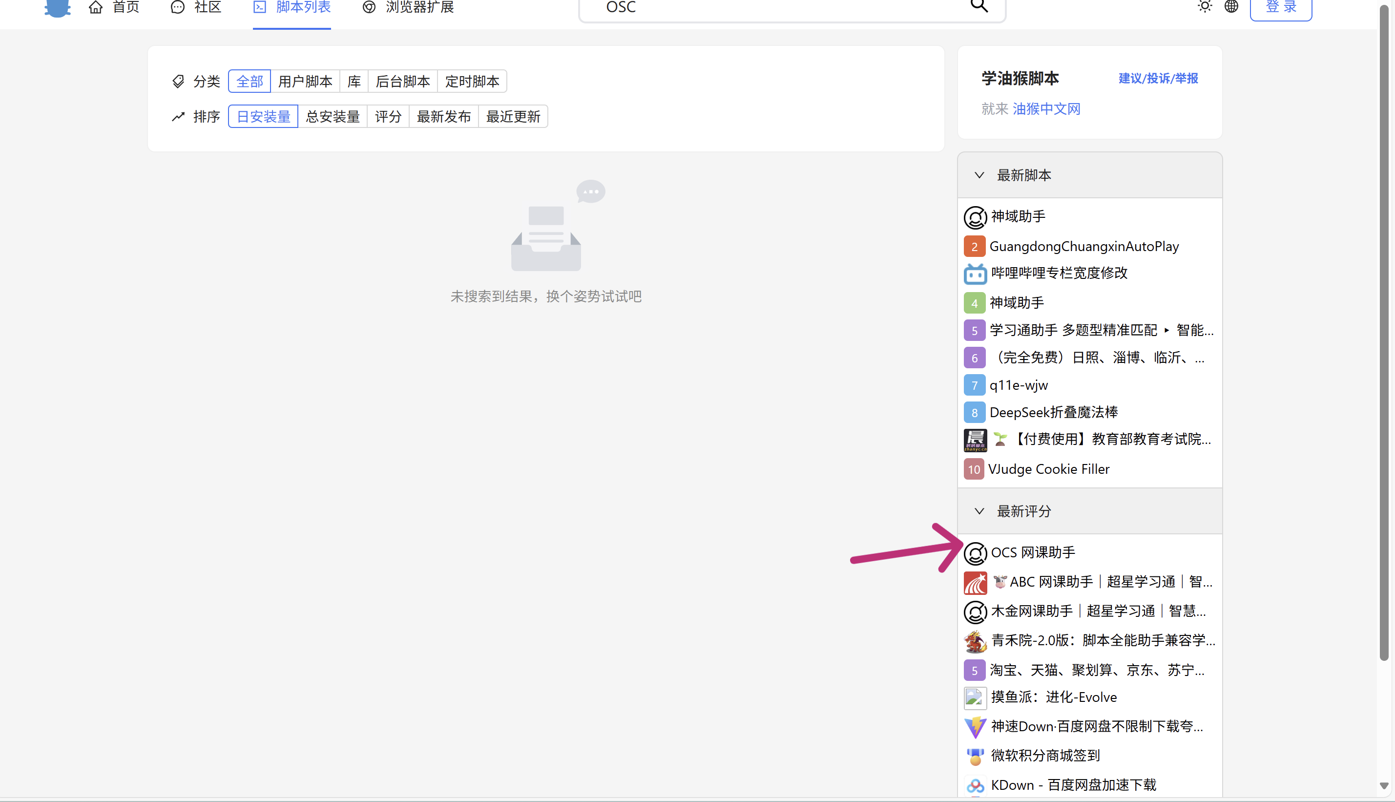The width and height of the screenshot is (1395, 802).
Task: Toggle the light/dark theme sun icon
Action: (x=1205, y=6)
